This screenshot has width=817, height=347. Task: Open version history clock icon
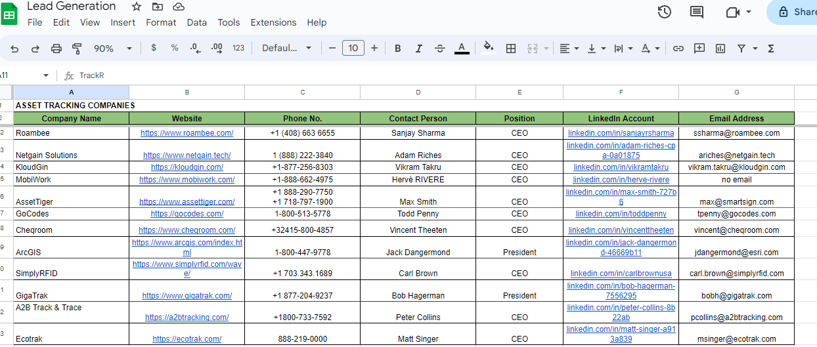click(664, 12)
